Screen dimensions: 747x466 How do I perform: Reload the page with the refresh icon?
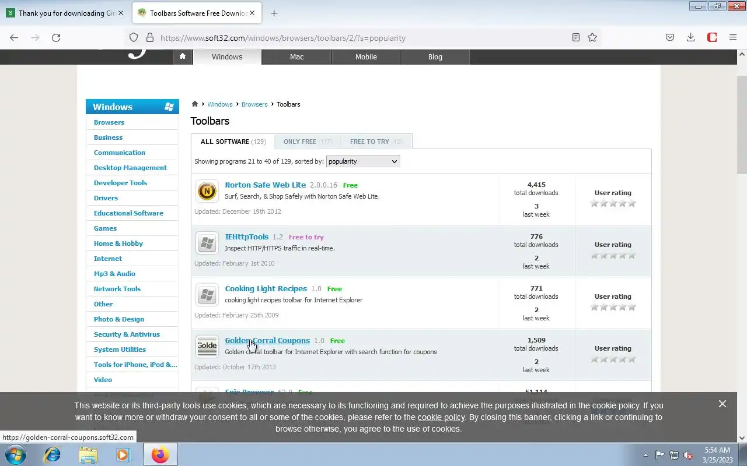coord(56,37)
